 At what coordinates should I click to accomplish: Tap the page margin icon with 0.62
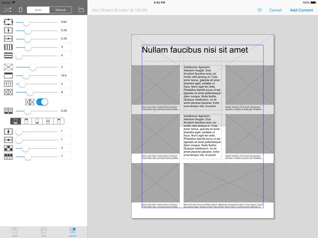pyautogui.click(x=8, y=22)
